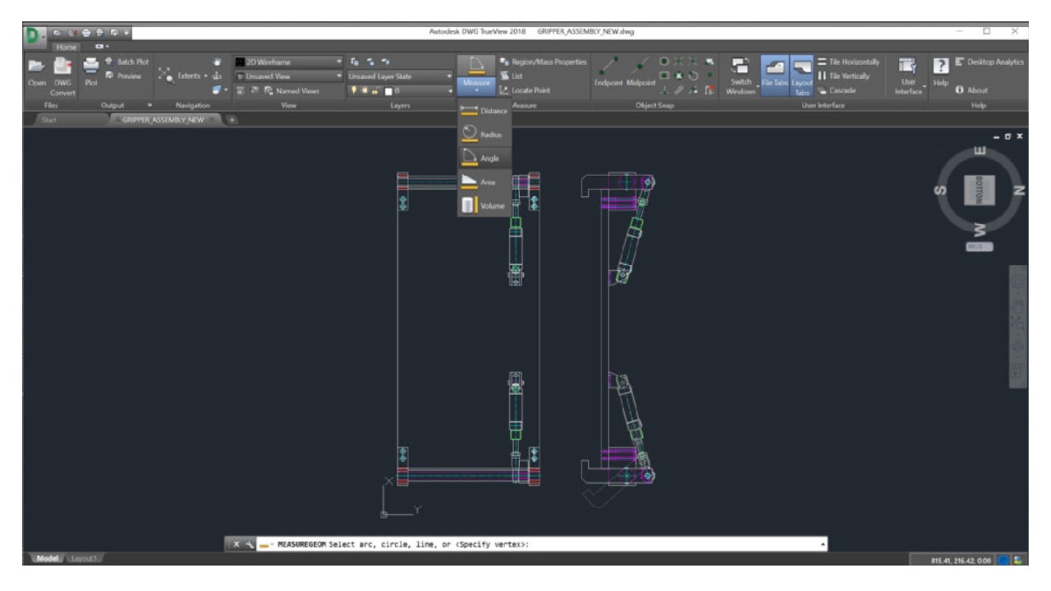This screenshot has width=1051, height=591.
Task: Click Tile Vertically
Action: pyautogui.click(x=843, y=76)
